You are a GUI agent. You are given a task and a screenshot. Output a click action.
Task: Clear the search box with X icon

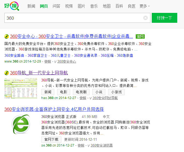coord(146,18)
